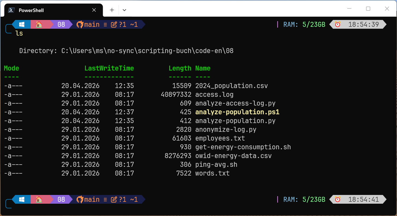This screenshot has height=216, width=397.
Task: Click the owid-energy-data.csv file name
Action: coord(233,156)
